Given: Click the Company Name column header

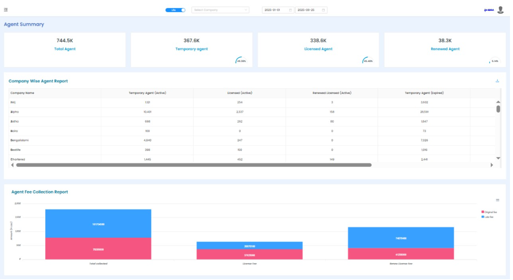Looking at the screenshot, I should coord(22,93).
